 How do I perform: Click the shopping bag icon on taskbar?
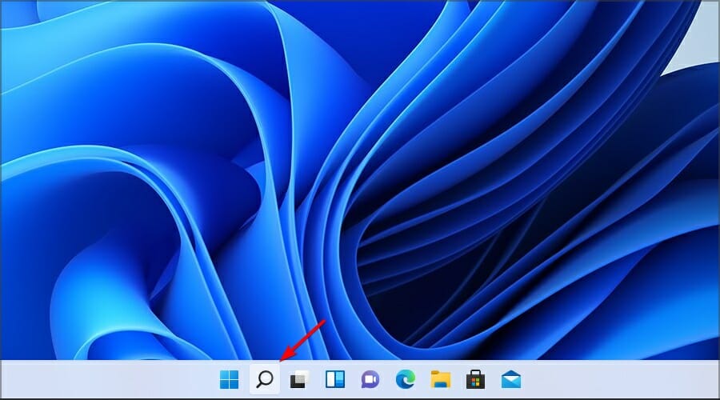click(x=475, y=379)
